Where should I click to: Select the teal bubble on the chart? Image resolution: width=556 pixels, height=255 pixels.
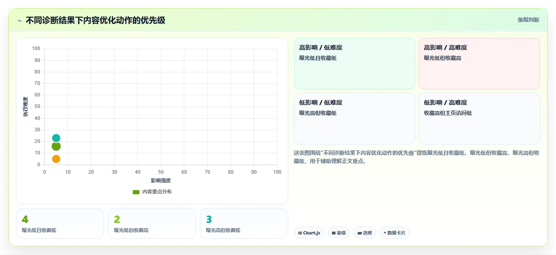tap(56, 138)
